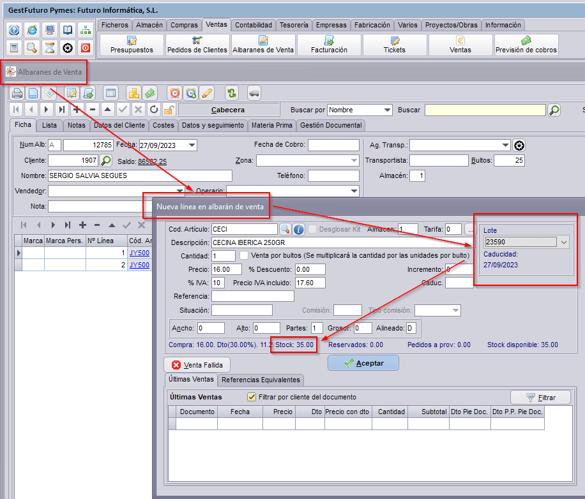Select the Referencias Equivalentes tab
585x499 pixels.
[x=261, y=380]
